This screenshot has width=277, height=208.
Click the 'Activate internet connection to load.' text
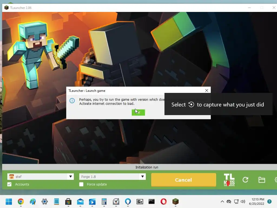tap(107, 104)
